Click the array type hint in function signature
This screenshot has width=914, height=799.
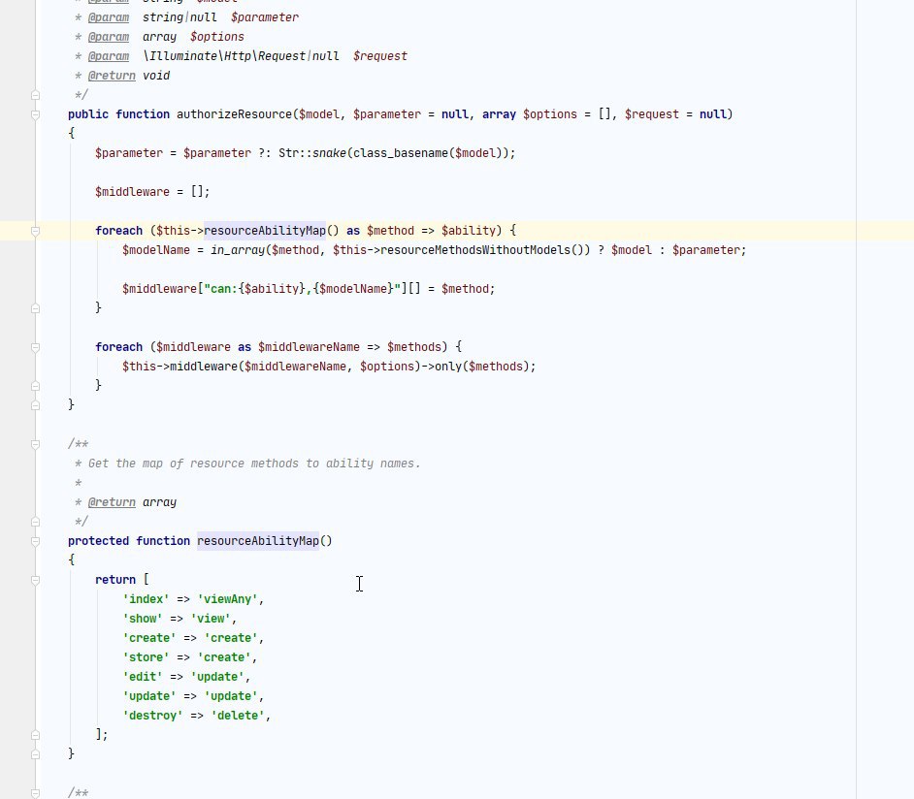499,114
